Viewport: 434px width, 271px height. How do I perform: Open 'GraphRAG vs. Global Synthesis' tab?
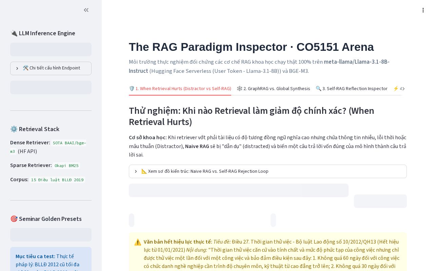(x=273, y=89)
